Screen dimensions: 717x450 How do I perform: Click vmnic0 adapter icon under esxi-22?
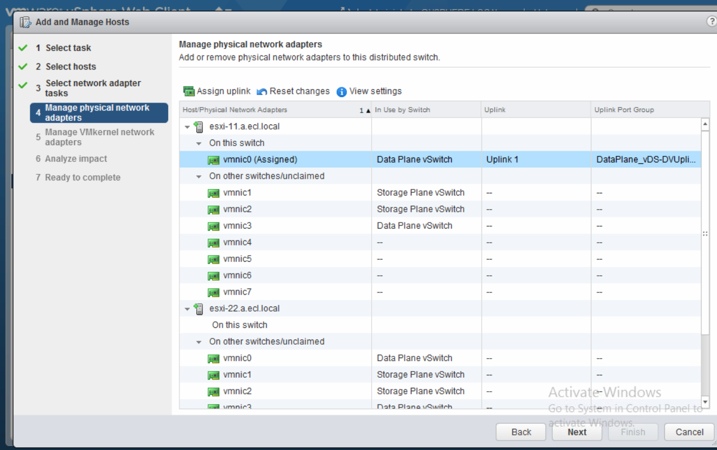[214, 359]
